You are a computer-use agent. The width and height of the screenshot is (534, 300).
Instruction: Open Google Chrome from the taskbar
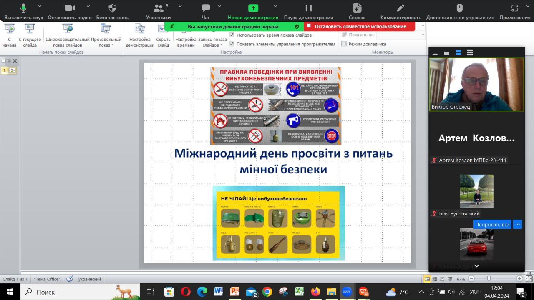267,292
